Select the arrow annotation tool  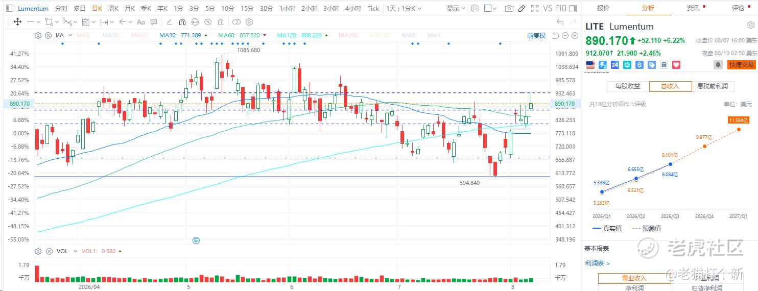pyautogui.click(x=122, y=22)
